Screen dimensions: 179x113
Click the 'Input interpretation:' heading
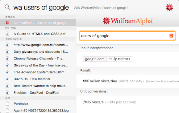[97, 48]
